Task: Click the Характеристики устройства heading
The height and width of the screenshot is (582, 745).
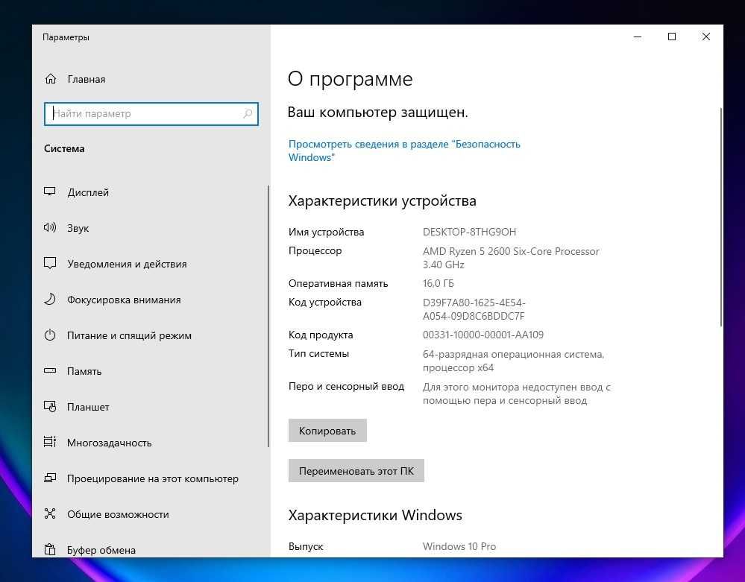Action: click(x=382, y=200)
